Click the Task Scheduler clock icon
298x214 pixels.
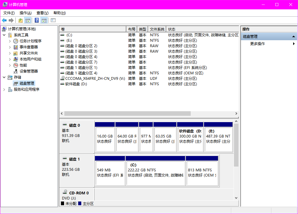tap(16, 41)
